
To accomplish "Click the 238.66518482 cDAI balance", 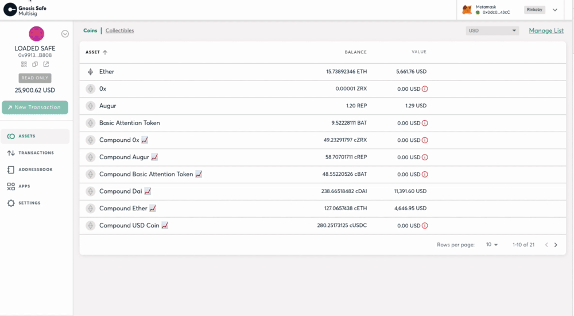I will click(x=344, y=191).
